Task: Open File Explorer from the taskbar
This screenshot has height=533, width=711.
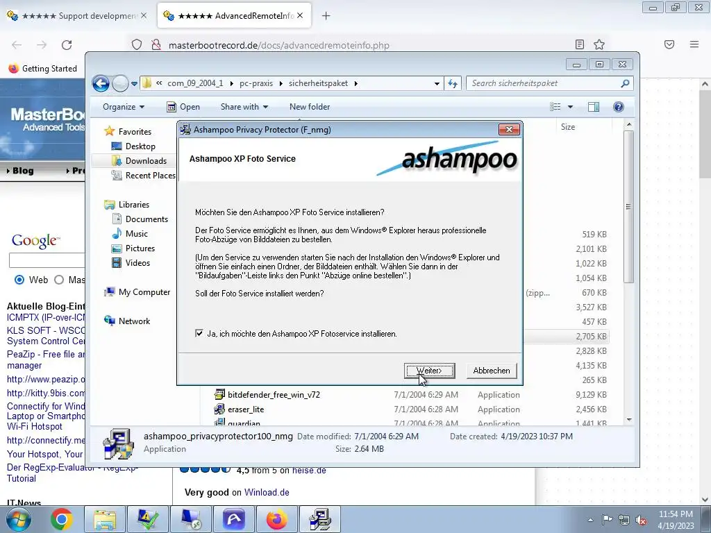Action: tap(105, 519)
